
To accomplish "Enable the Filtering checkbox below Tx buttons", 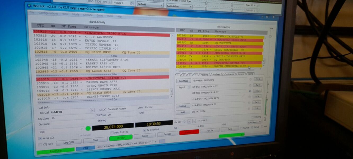I will (x=252, y=117).
